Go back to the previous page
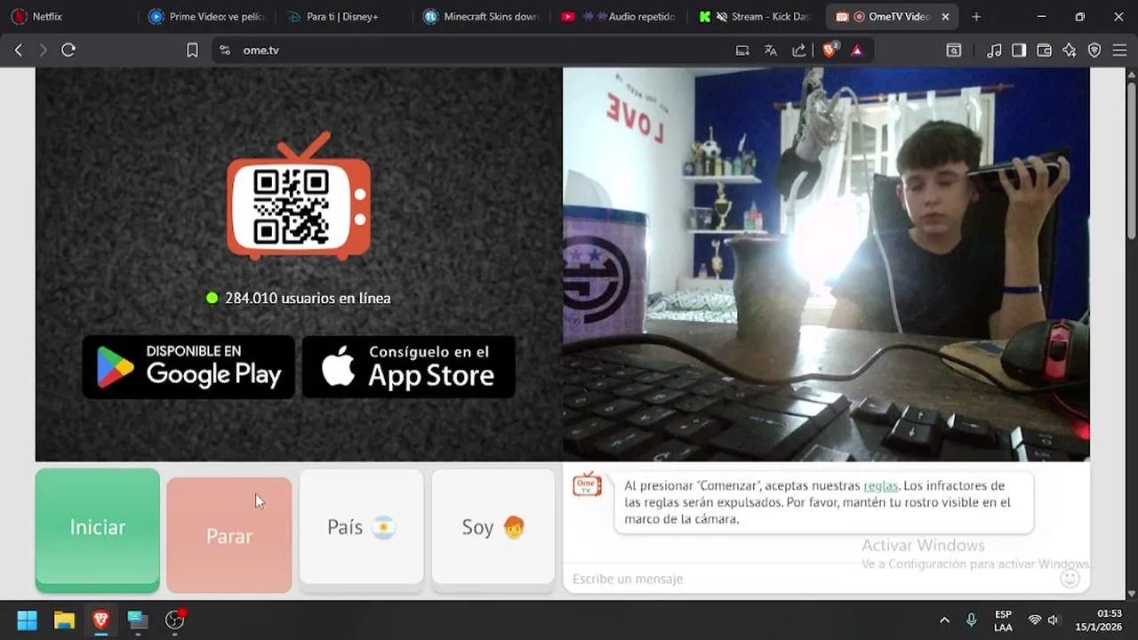The height and width of the screenshot is (640, 1138). pos(19,51)
